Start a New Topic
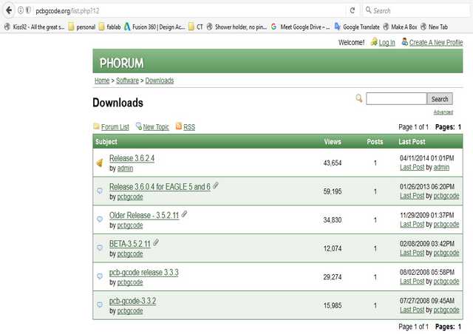 pyautogui.click(x=156, y=127)
